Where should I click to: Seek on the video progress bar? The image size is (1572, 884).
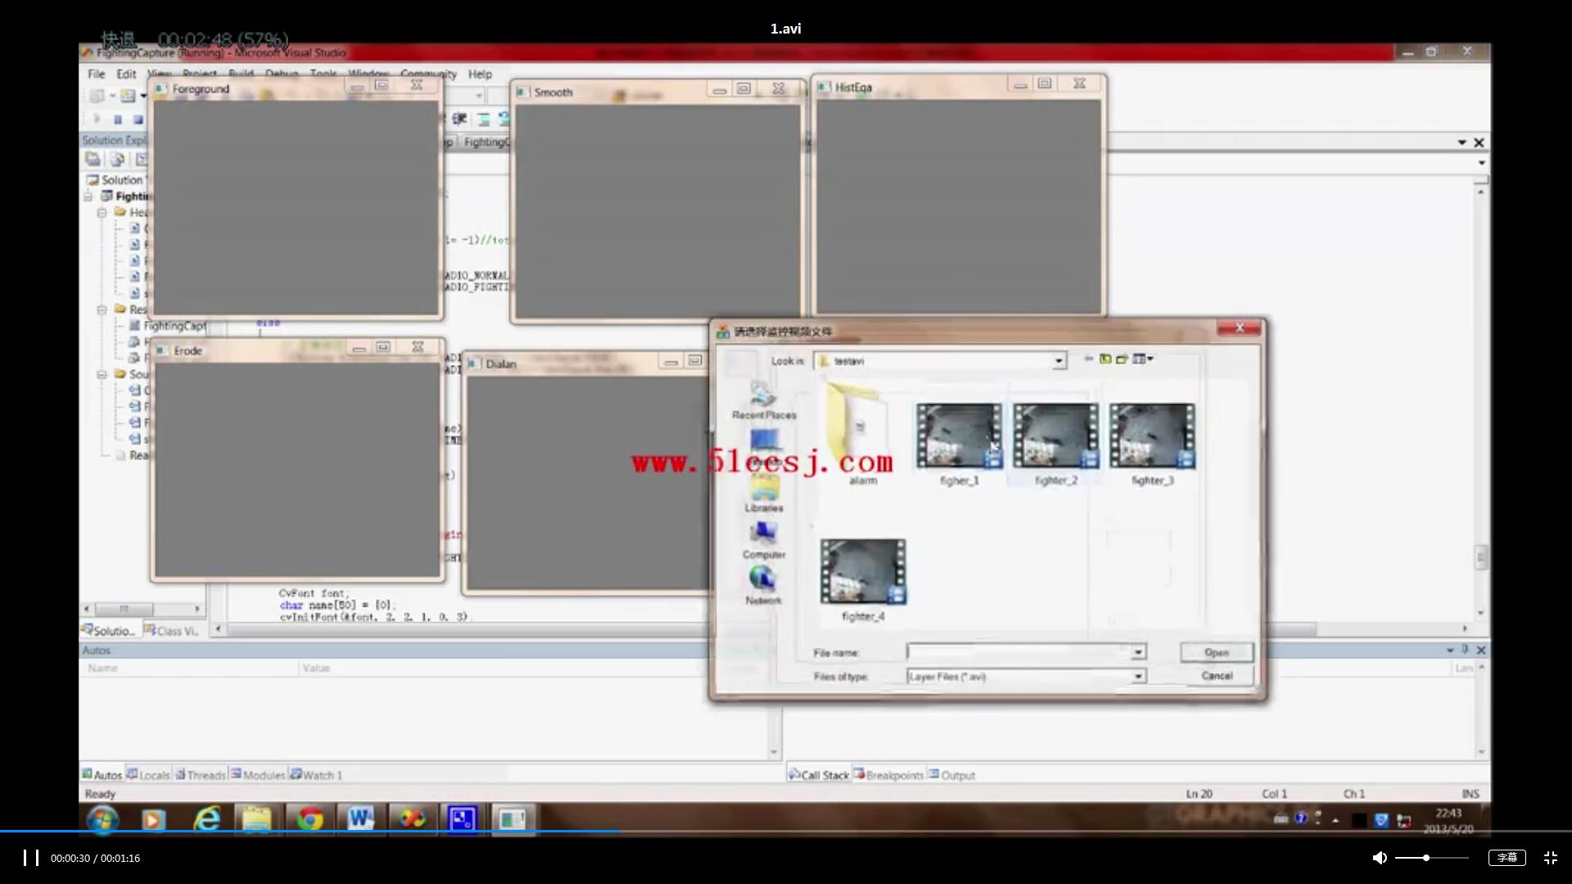(786, 832)
